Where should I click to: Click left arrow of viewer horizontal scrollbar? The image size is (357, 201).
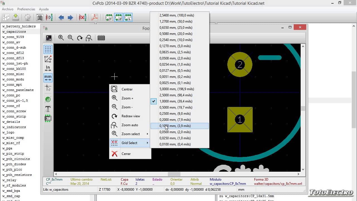[56, 174]
